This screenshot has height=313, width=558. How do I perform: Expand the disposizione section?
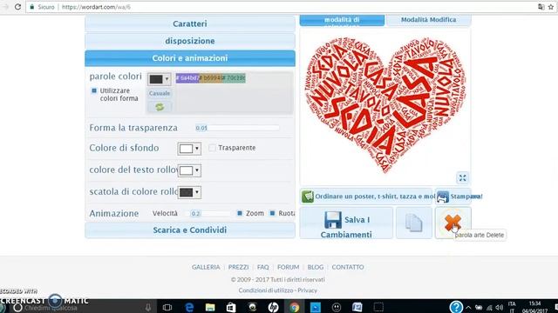click(190, 41)
